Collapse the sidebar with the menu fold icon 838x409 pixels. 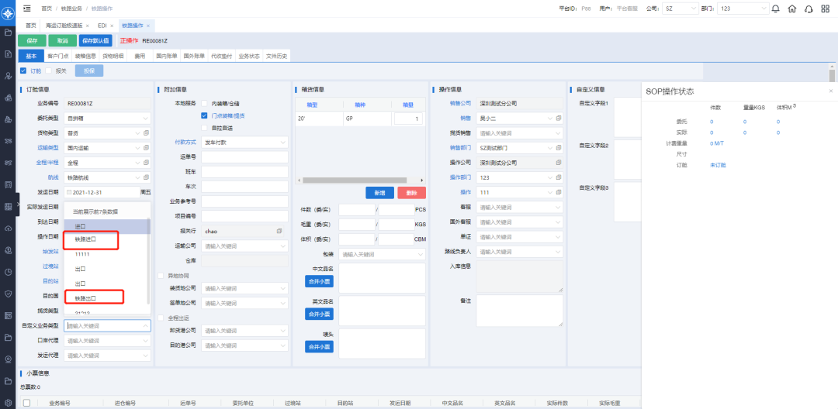click(x=27, y=9)
